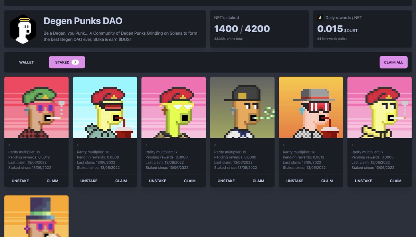This screenshot has width=416, height=237.
Task: Click the Degen Punks DAO hexagon logo
Action: (23, 29)
